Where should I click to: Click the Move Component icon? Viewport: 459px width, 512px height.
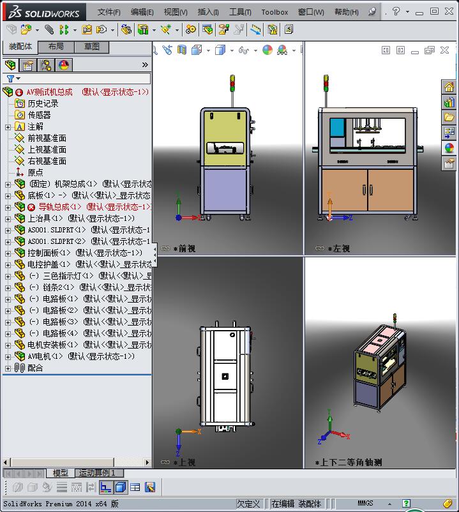pyautogui.click(x=102, y=30)
